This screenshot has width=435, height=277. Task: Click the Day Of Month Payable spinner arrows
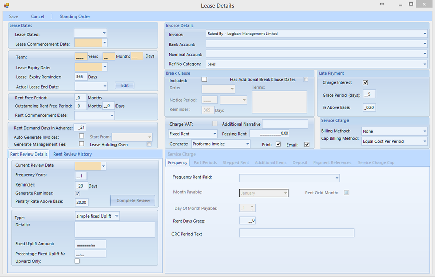click(x=252, y=208)
